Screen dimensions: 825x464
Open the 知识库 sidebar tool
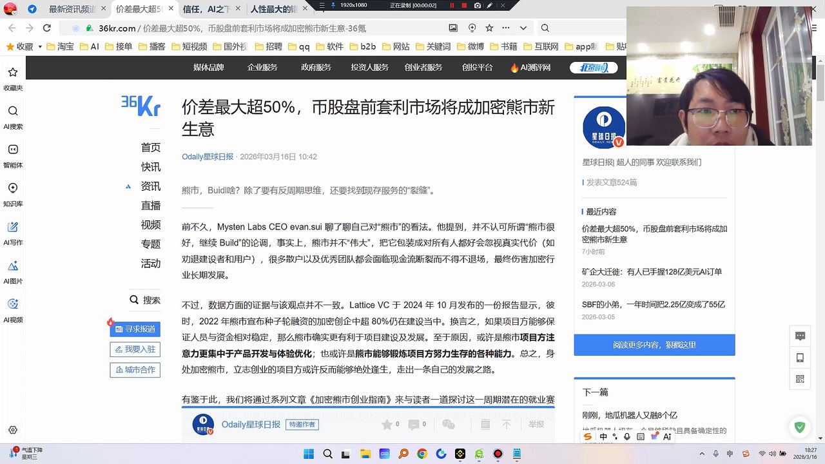click(x=13, y=193)
